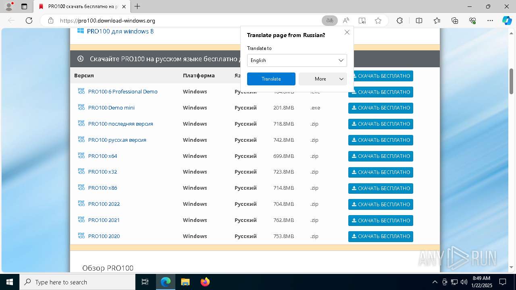Download PRO100 x32 via СКАЧАТЬ БЕСПЛАТНО
This screenshot has height=290, width=516.
click(381, 172)
